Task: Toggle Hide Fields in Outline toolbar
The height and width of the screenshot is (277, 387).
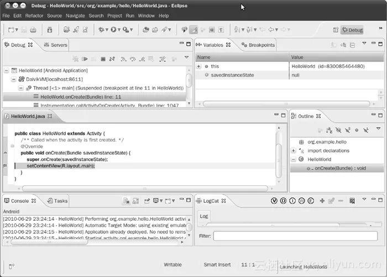Action: tap(338, 130)
